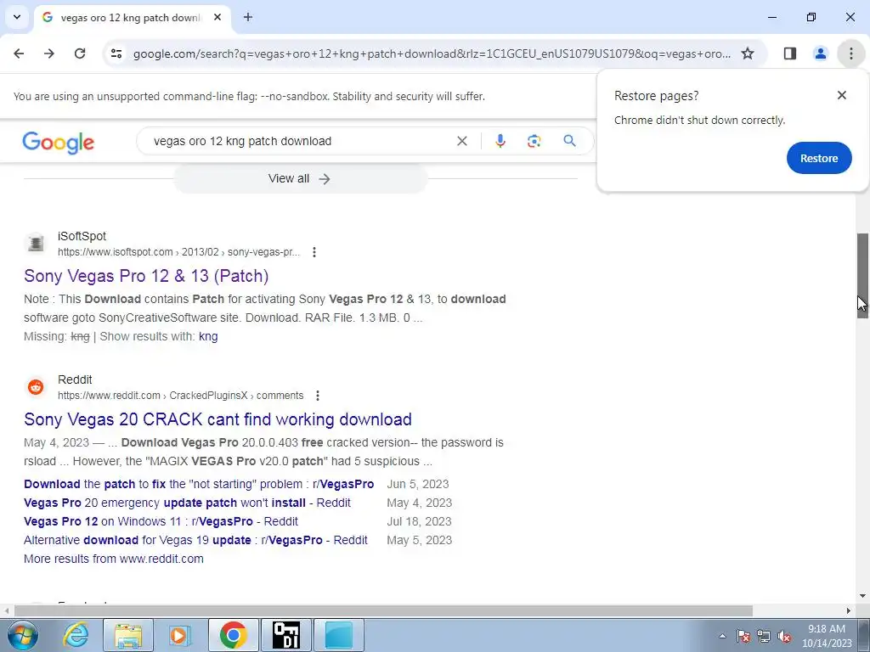Click the iSoftSpot site favicon
This screenshot has height=652, width=870.
pyautogui.click(x=36, y=243)
